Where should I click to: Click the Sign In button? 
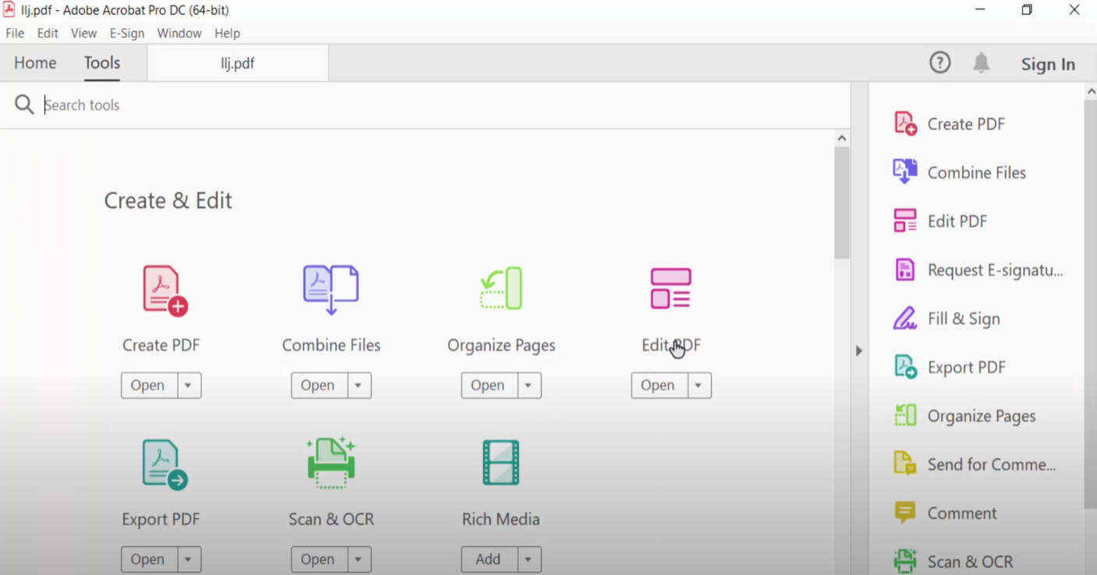[x=1048, y=64]
